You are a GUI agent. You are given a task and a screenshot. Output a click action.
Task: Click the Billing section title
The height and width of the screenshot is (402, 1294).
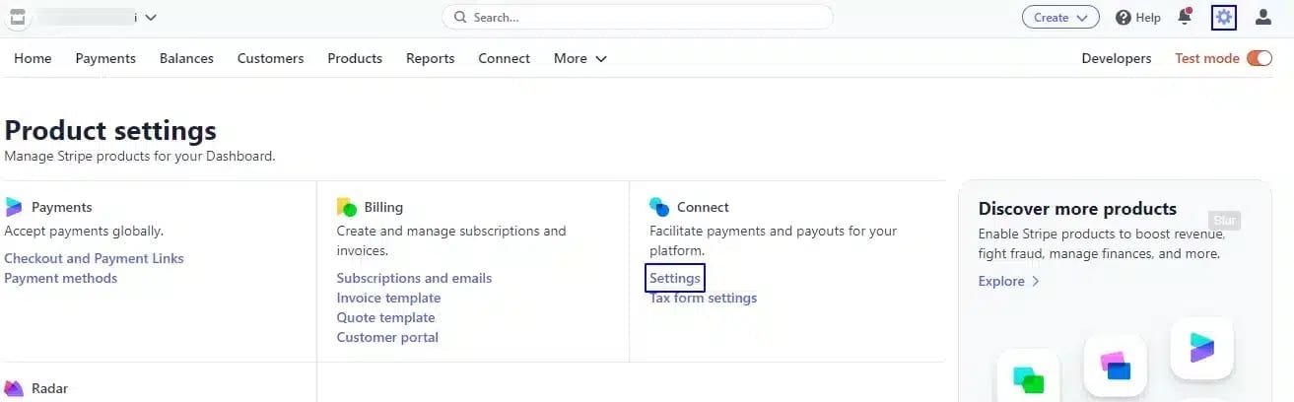coord(383,207)
